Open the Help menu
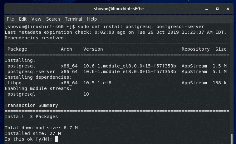Screen dimensions: 236x144 point(92,19)
